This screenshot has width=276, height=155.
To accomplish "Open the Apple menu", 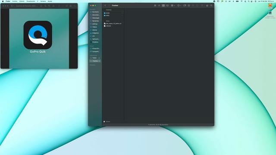I will point(3,1).
